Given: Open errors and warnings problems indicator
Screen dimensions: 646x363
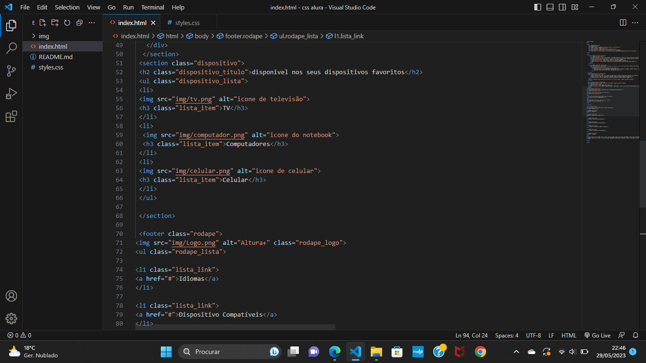Looking at the screenshot, I should (19, 335).
